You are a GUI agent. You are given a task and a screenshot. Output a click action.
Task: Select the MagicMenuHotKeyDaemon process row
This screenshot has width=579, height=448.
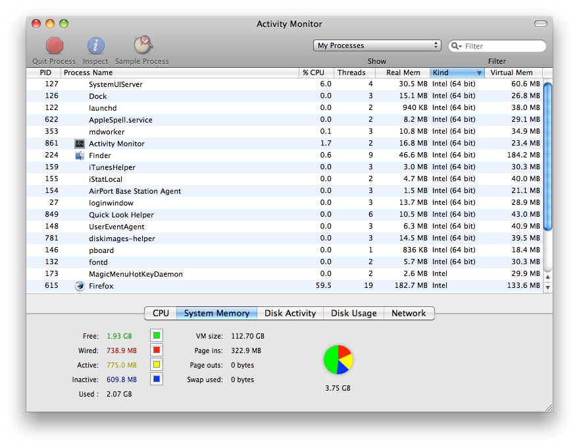(285, 273)
